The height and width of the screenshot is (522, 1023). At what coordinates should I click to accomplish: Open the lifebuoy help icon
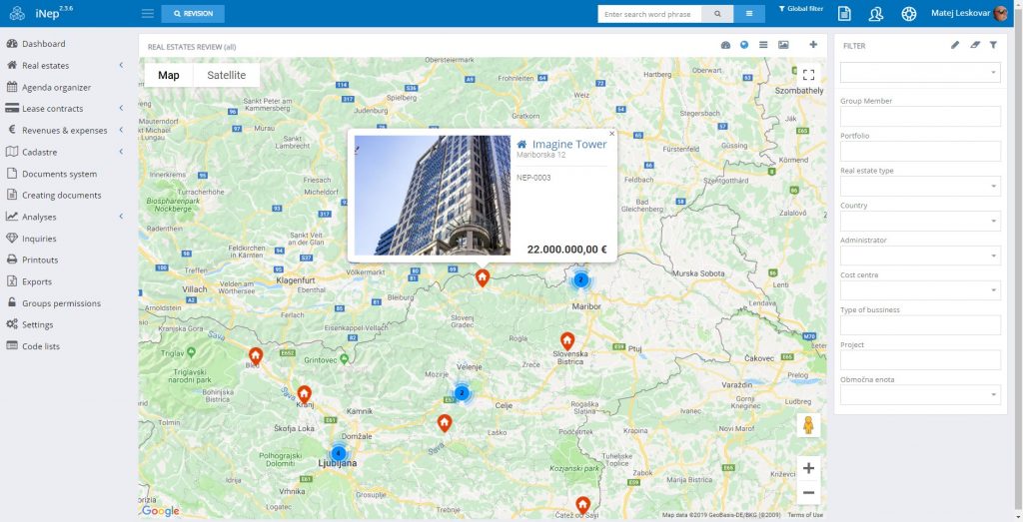coord(909,14)
